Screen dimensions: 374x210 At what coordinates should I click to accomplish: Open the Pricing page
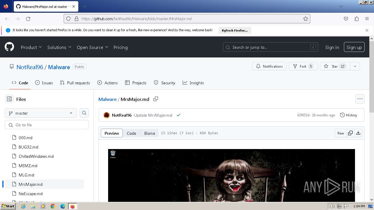pyautogui.click(x=120, y=47)
